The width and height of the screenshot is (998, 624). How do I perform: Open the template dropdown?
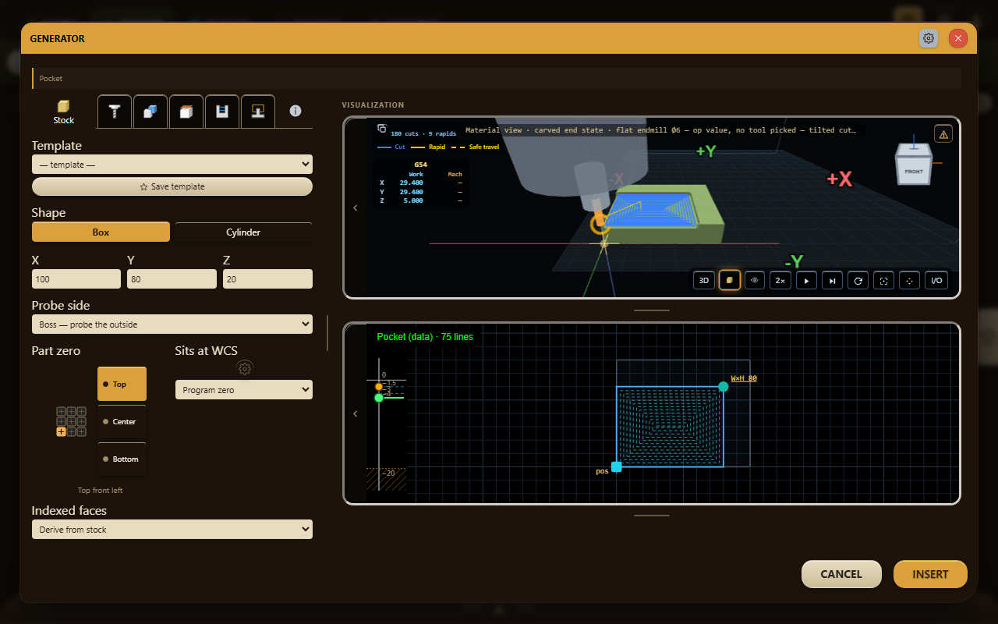(x=172, y=165)
